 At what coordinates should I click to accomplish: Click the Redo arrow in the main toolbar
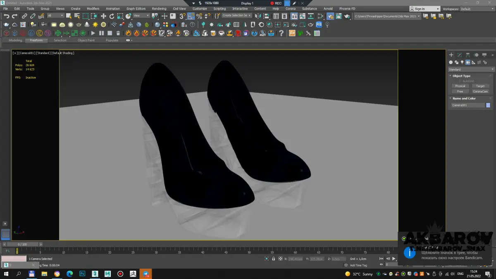14,16
